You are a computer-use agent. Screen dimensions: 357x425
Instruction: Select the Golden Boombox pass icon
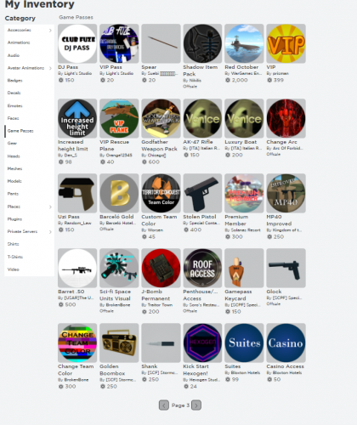pyautogui.click(x=119, y=343)
